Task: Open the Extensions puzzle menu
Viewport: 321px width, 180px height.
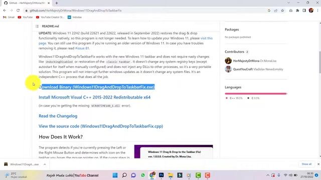Action: [x=297, y=10]
